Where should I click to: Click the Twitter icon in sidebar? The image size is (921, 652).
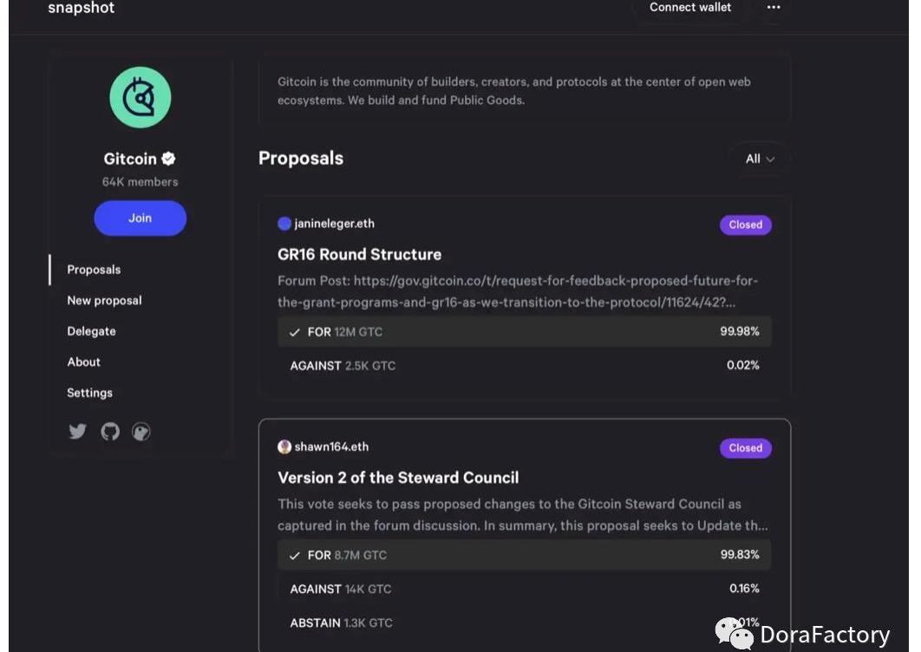pos(78,431)
